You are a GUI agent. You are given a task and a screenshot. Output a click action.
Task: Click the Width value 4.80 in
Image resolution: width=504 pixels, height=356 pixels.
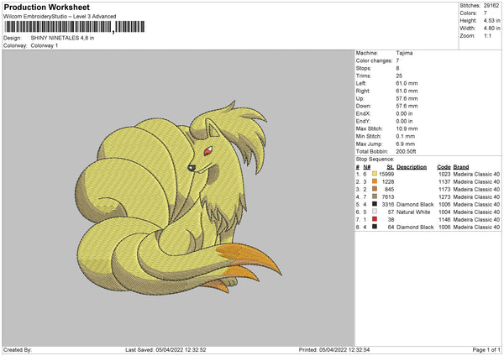click(491, 29)
